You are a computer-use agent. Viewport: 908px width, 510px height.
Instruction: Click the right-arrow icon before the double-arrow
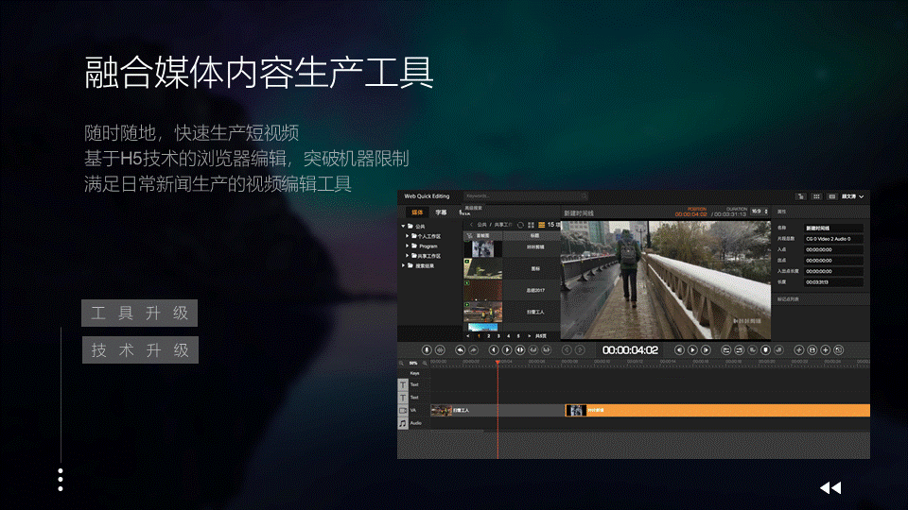[x=507, y=349]
